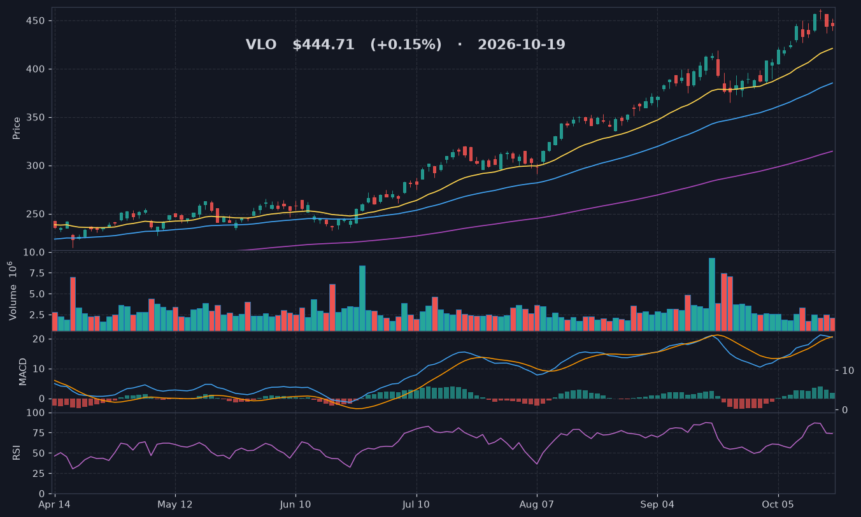The width and height of the screenshot is (861, 517).
Task: Click the 100 tick on the RSI axis
Action: 36,413
